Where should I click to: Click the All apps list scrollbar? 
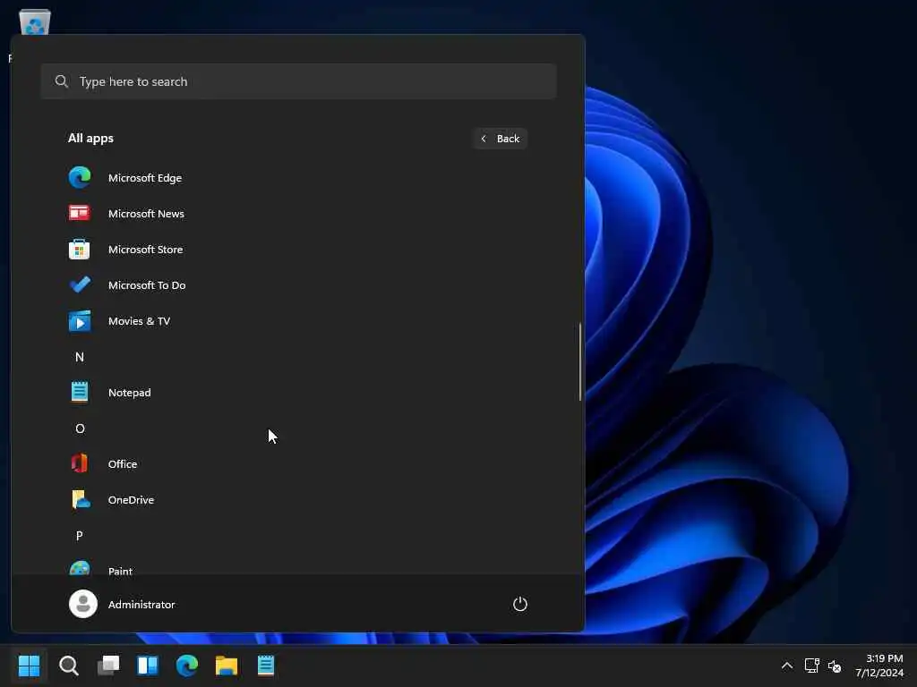pyautogui.click(x=580, y=362)
